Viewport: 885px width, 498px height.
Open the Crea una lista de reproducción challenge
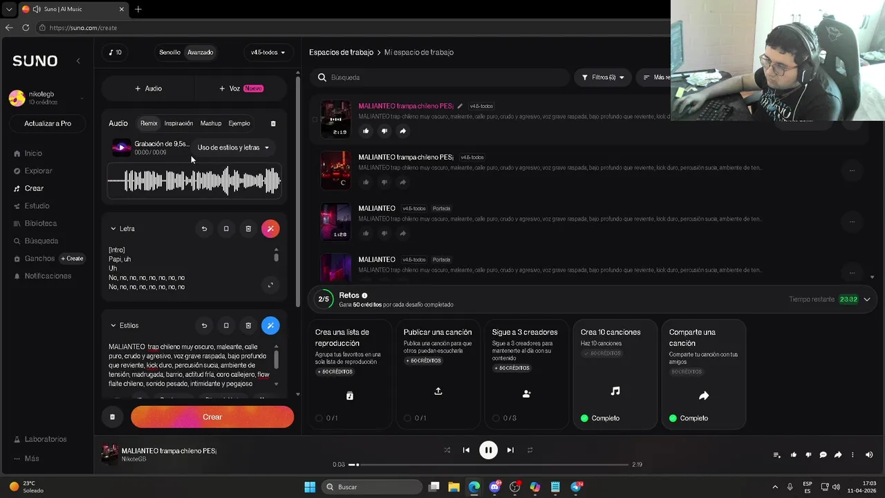point(349,374)
